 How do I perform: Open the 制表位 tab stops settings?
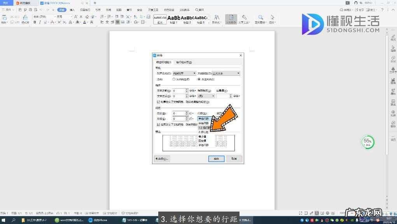[162, 159]
